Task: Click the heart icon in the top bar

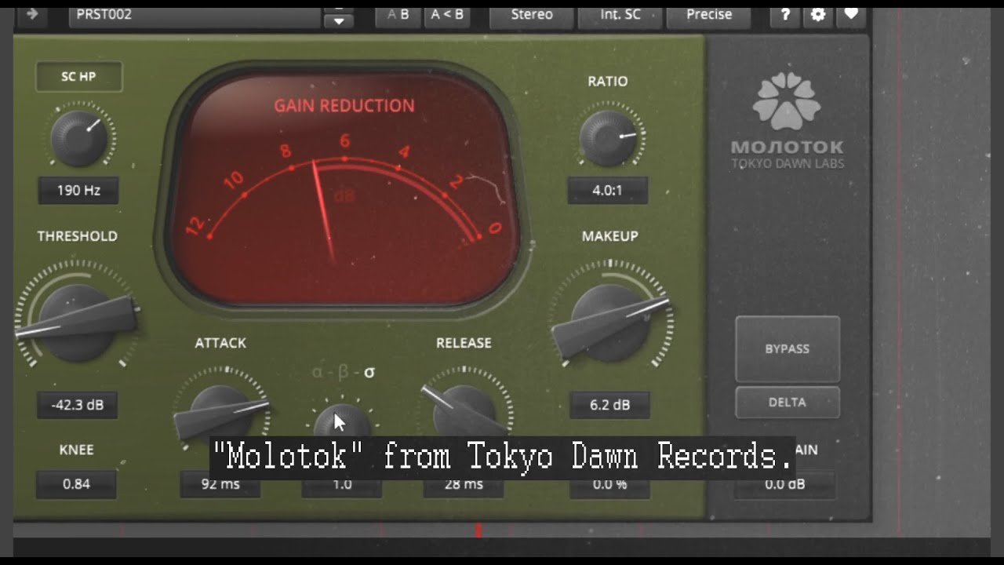Action: 851,15
